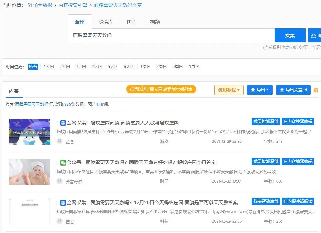Filter results to 3周内

(x=177, y=66)
